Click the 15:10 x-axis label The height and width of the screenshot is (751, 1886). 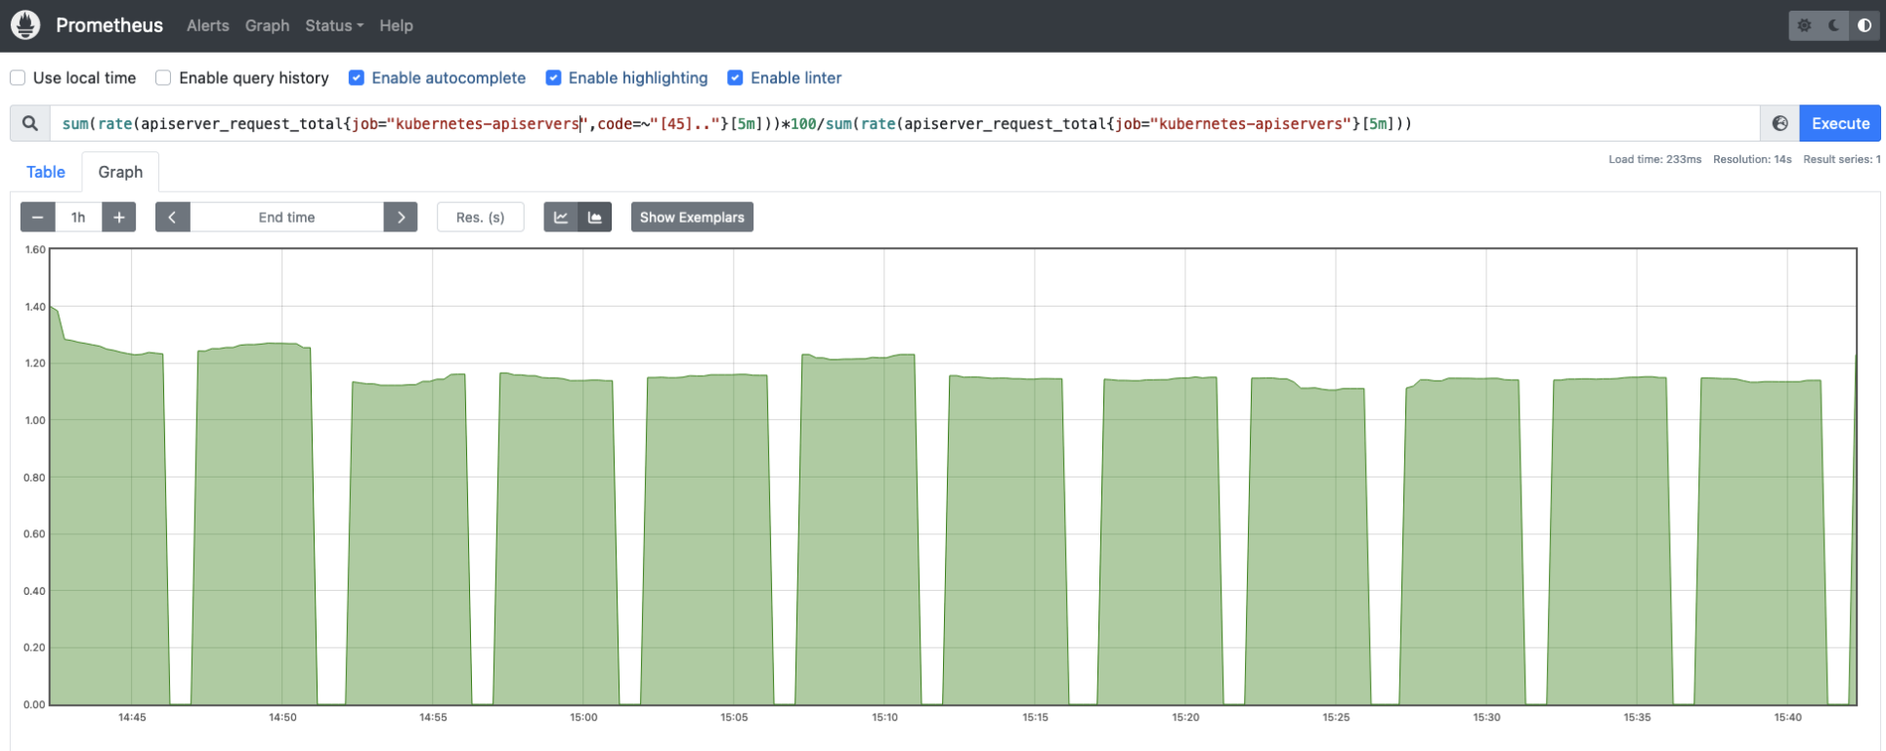(x=884, y=717)
